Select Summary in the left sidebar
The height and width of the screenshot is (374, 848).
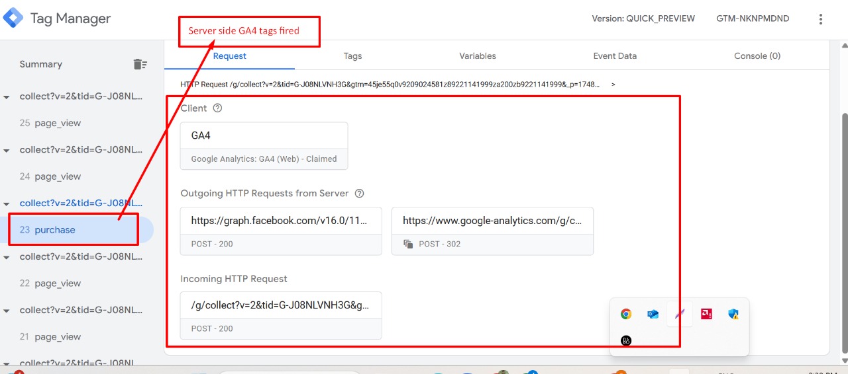pos(41,64)
